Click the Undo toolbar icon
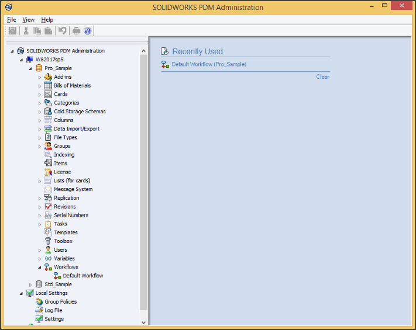 (x=63, y=31)
